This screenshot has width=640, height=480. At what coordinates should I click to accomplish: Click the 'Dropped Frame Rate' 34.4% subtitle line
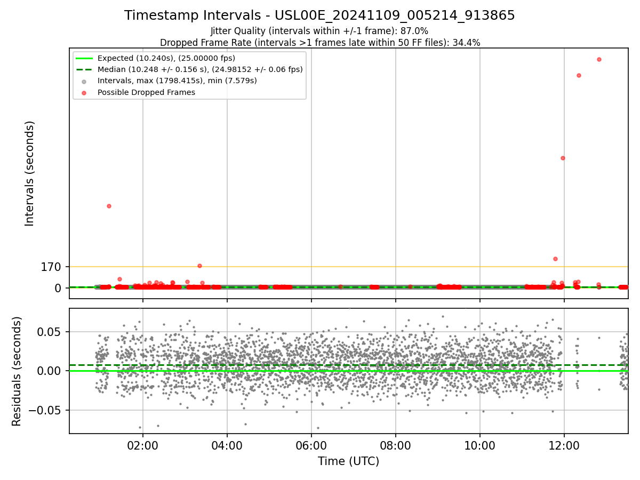[319, 43]
